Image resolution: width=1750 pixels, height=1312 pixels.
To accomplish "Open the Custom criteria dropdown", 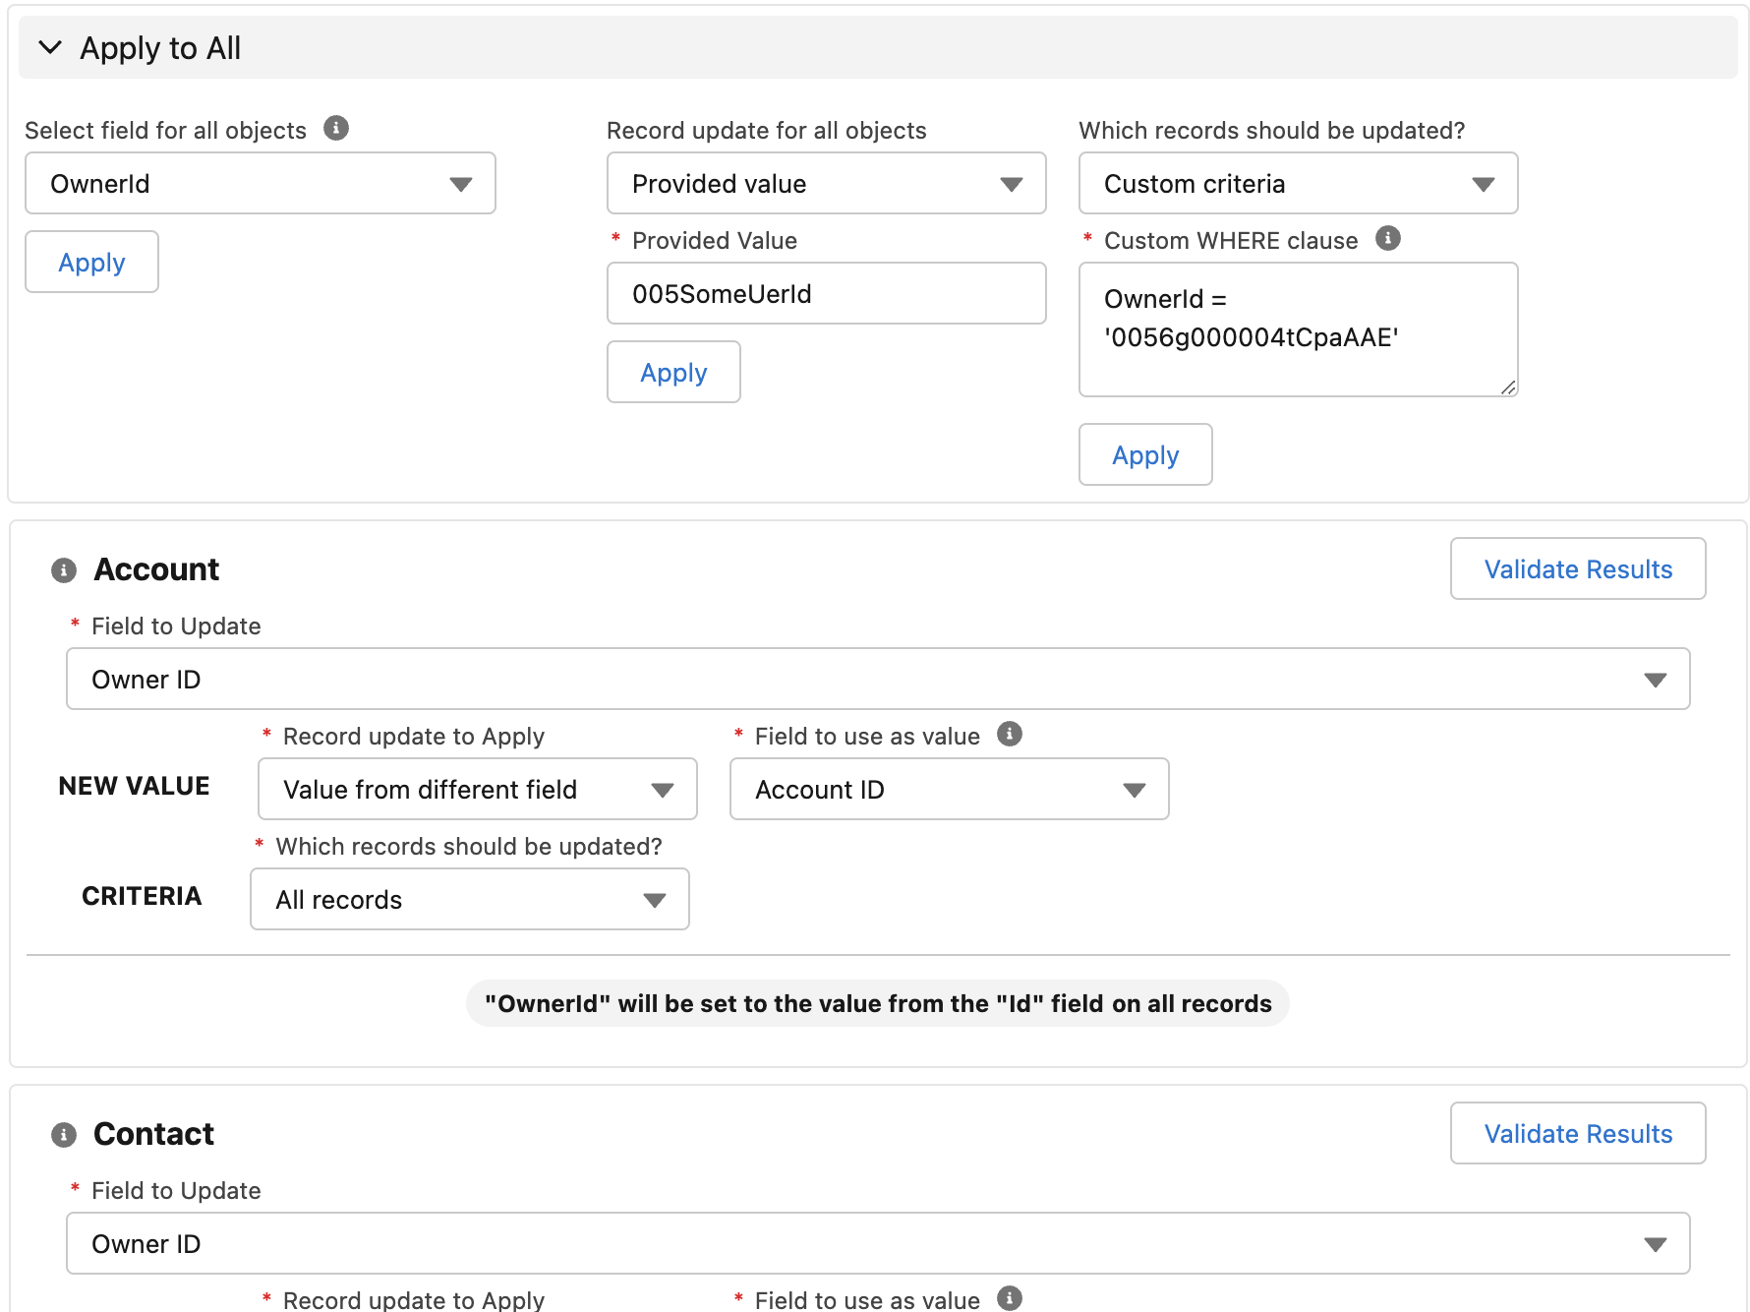I will 1298,184.
